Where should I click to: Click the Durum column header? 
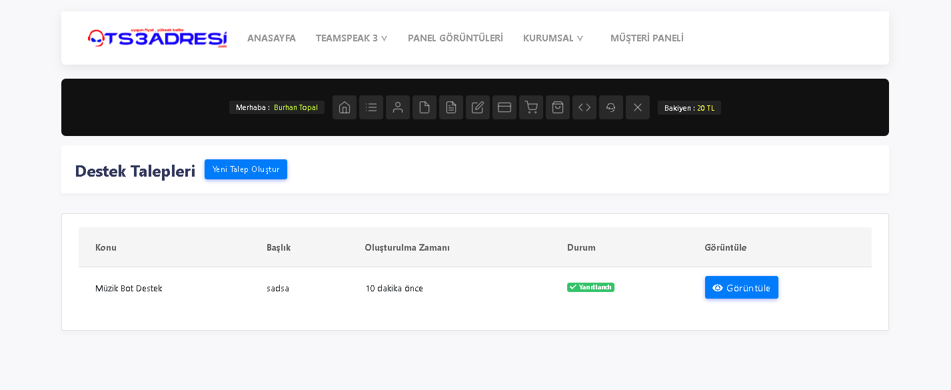tap(581, 247)
